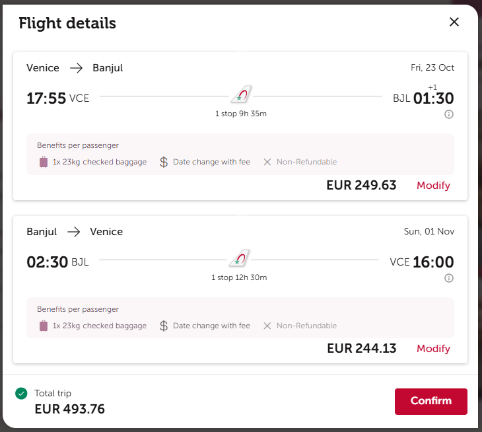The width and height of the screenshot is (482, 432).
Task: Modify the Banjul to Venice flight
Action: (433, 349)
